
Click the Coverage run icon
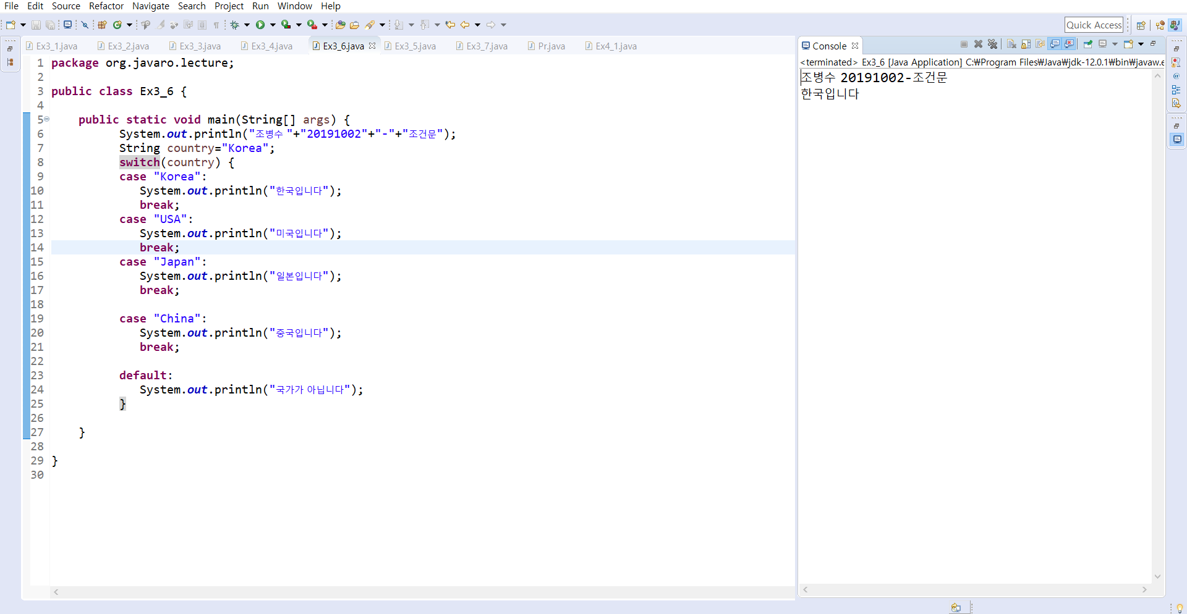[x=286, y=25]
